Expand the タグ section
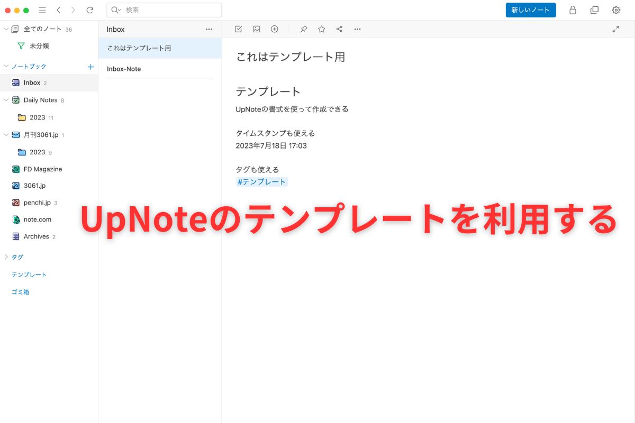Screen dimensions: 635x423 tap(6, 257)
